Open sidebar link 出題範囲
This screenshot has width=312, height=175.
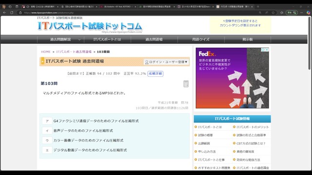click(204, 143)
